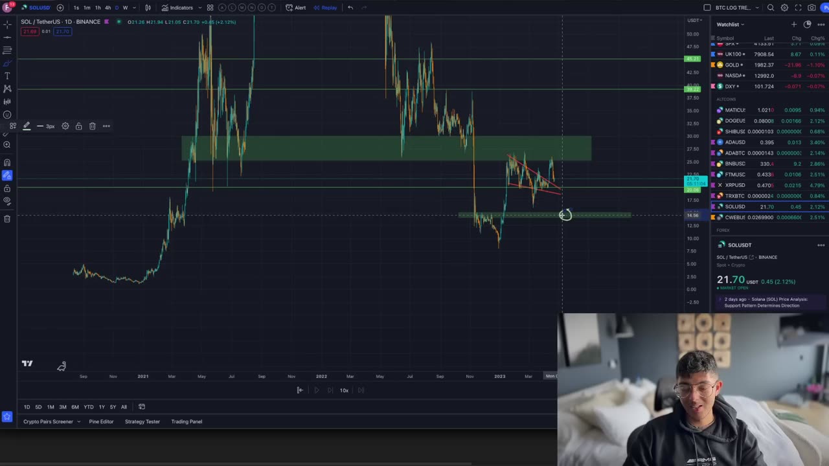Switch to W weekly timeframe
This screenshot has width=829, height=466.
point(125,8)
